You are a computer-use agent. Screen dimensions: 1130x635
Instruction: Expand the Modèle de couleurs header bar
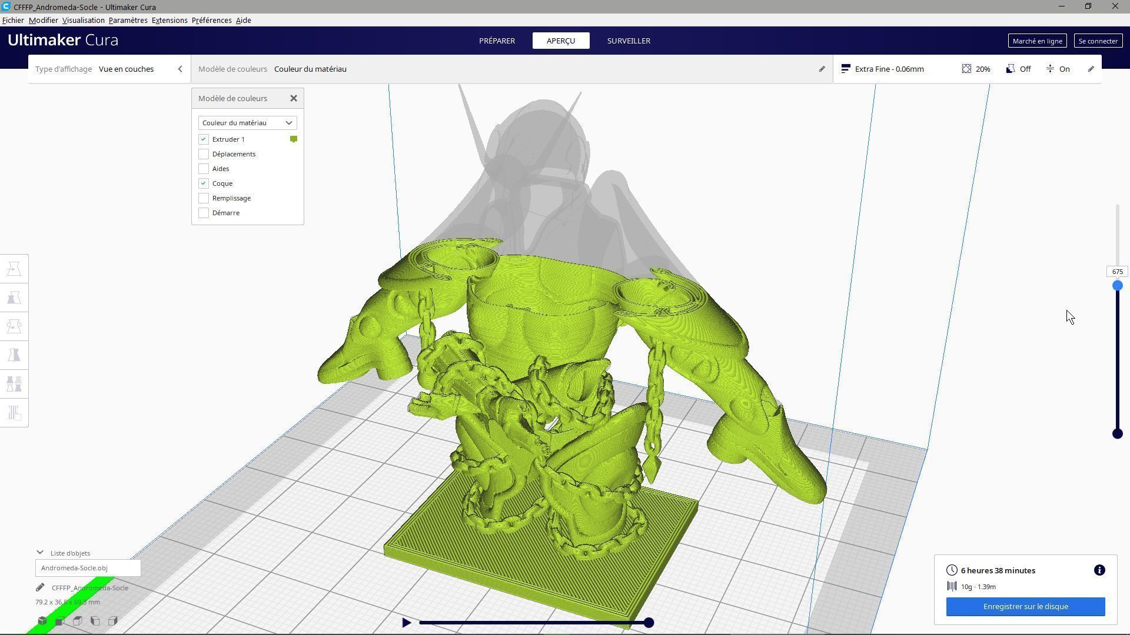coord(512,69)
